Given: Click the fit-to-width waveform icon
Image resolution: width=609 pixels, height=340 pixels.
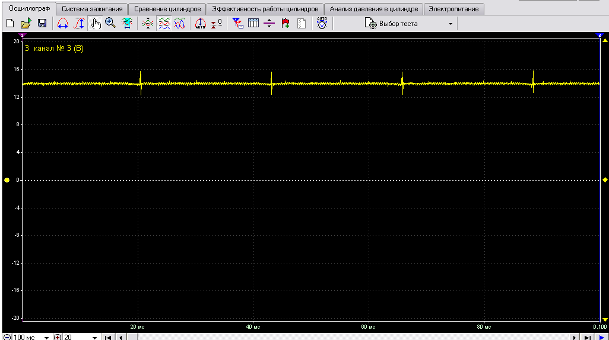Looking at the screenshot, I should click(127, 24).
